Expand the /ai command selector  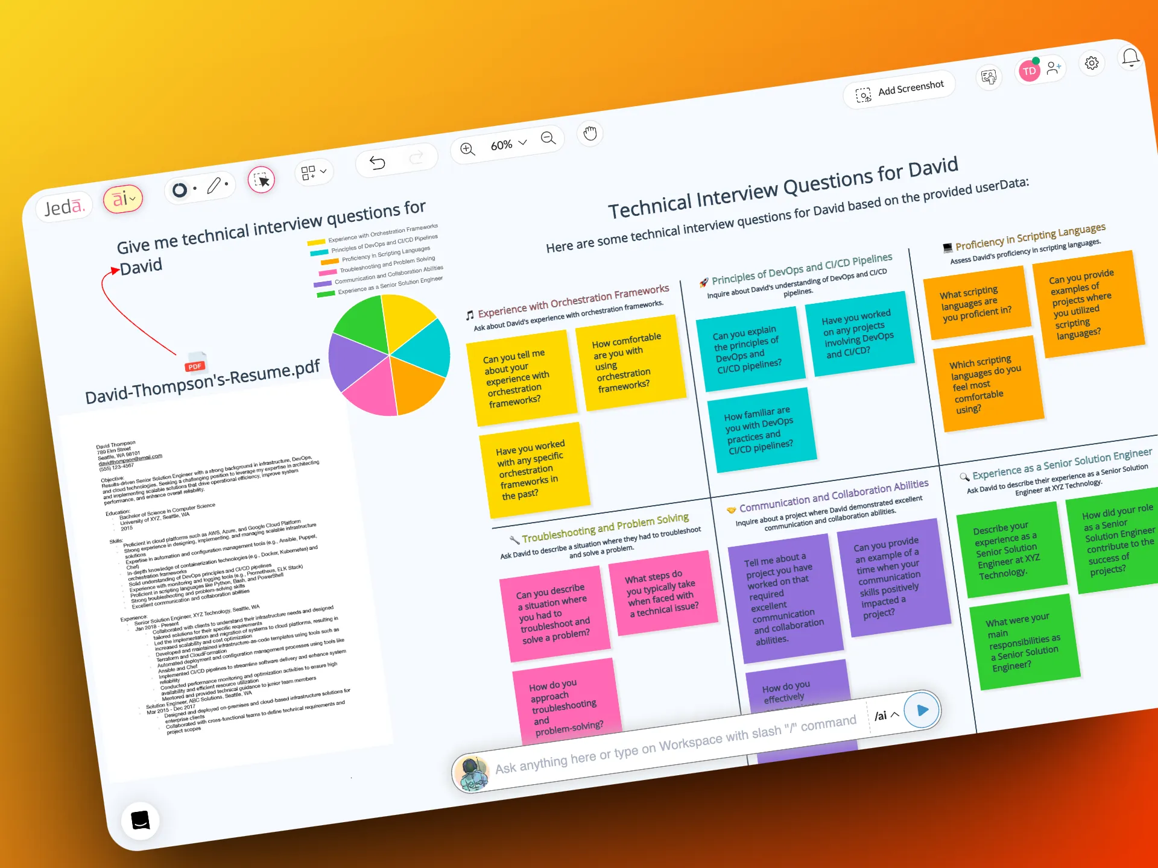[x=887, y=715]
